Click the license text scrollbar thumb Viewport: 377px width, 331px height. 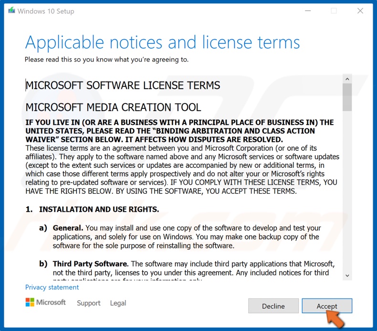(347, 97)
